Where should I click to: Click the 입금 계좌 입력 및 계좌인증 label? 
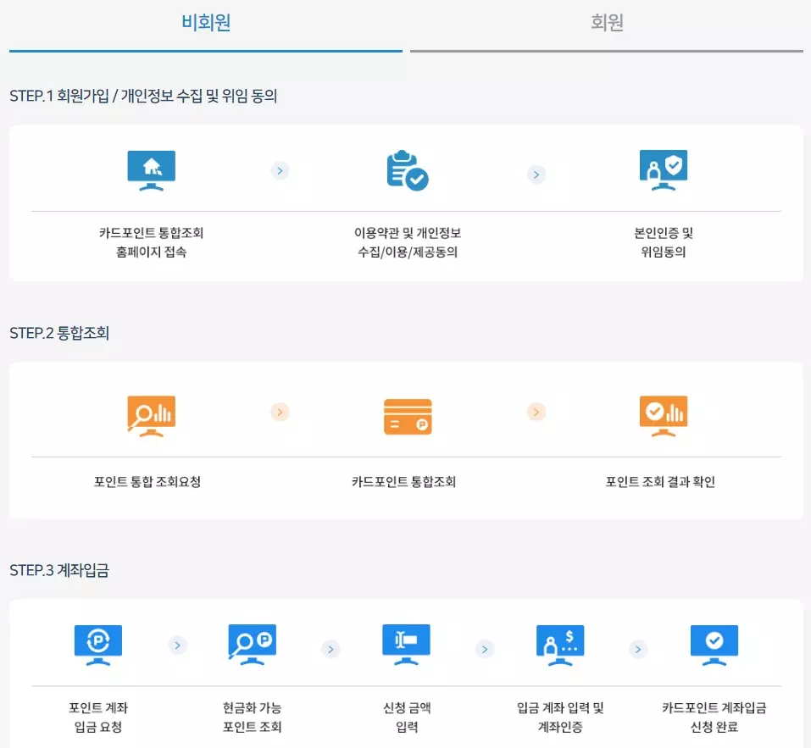coord(560,718)
